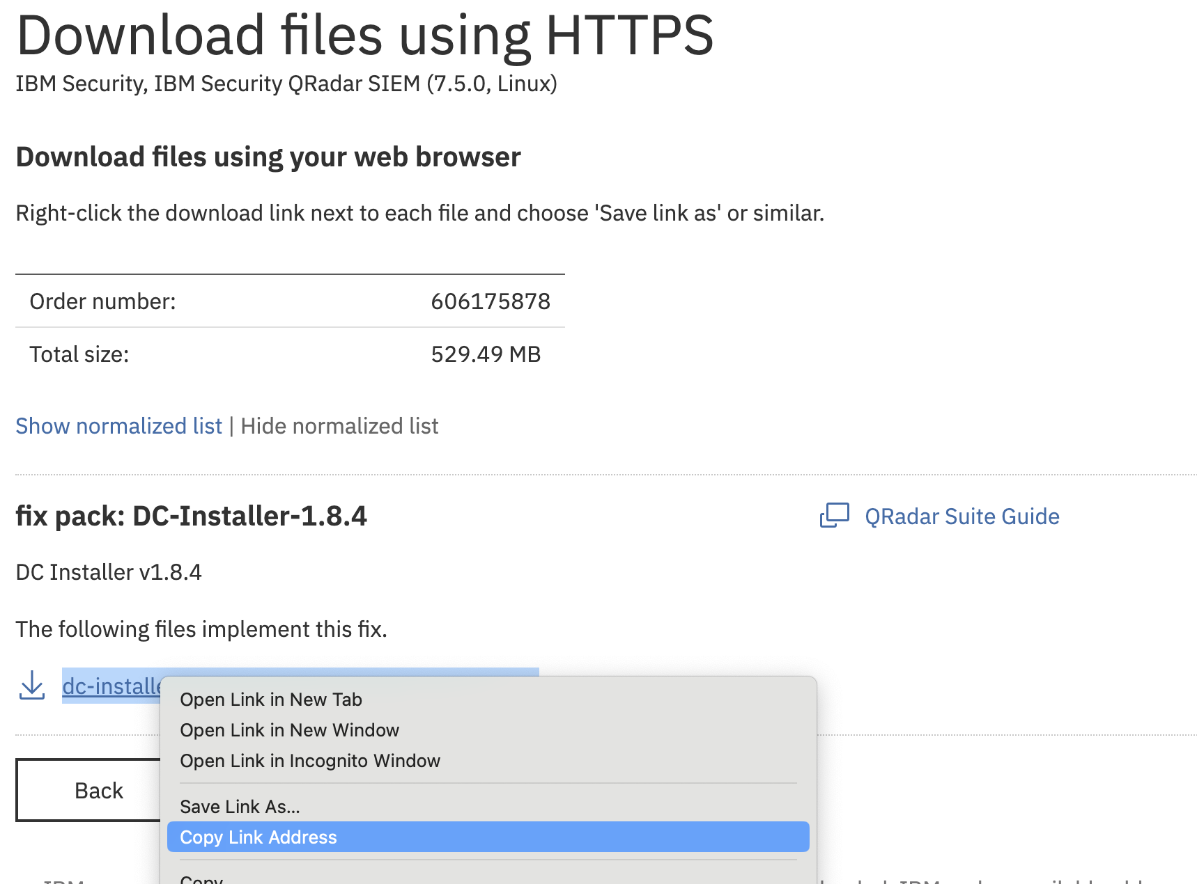1197x884 pixels.
Task: Click the total size value 529.49 MB
Action: coord(486,354)
